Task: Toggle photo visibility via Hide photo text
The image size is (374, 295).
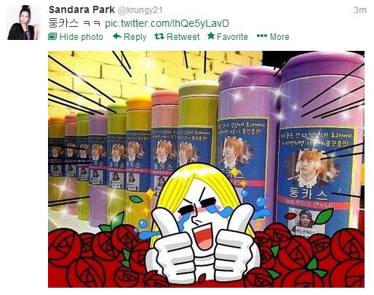Action: pyautogui.click(x=81, y=37)
